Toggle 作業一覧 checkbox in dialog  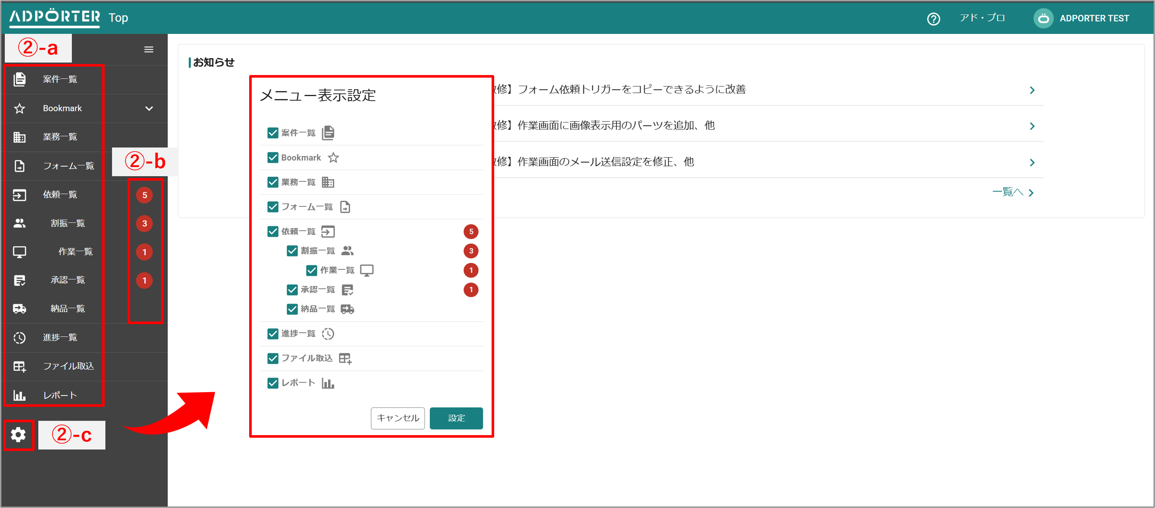(x=312, y=270)
